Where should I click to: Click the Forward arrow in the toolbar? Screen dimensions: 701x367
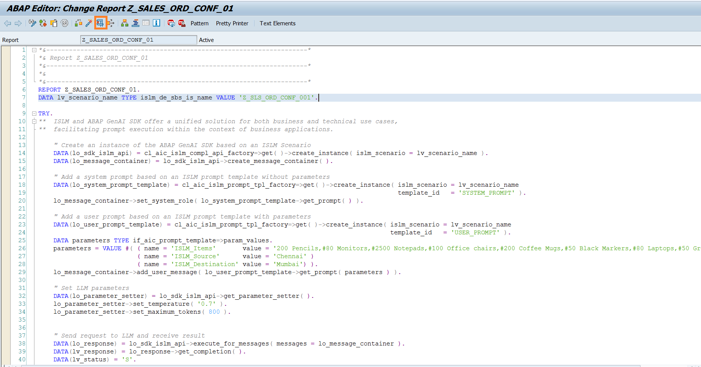pyautogui.click(x=18, y=23)
